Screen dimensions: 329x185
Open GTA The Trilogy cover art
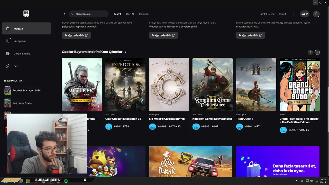pos(300,85)
